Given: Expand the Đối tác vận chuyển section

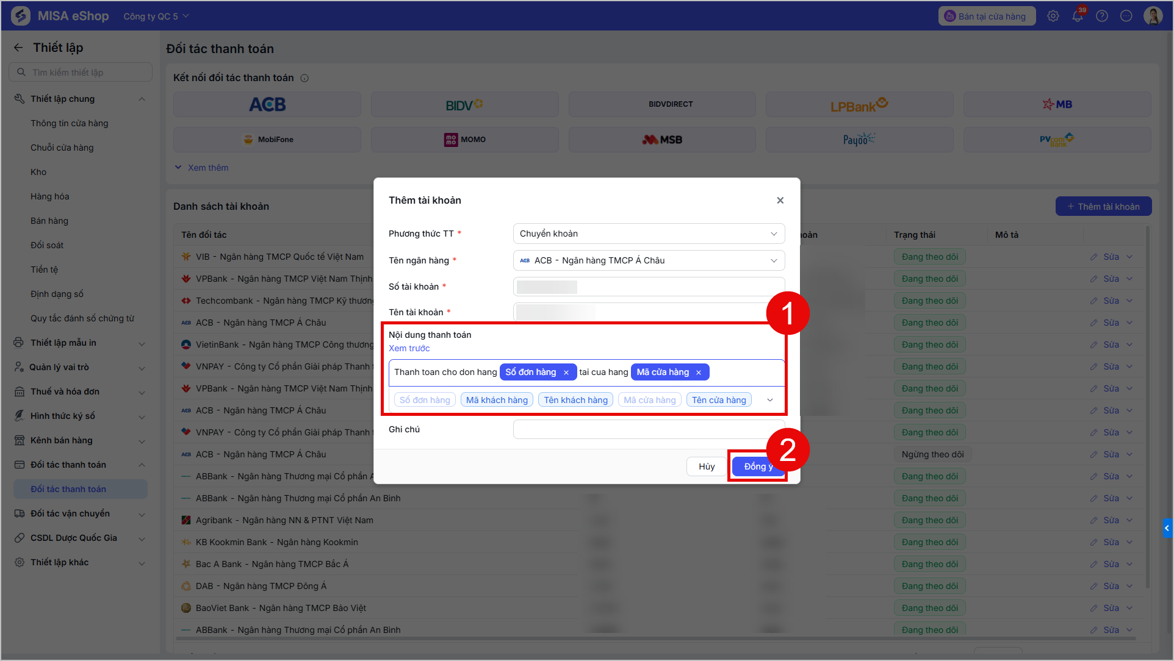Looking at the screenshot, I should point(142,514).
